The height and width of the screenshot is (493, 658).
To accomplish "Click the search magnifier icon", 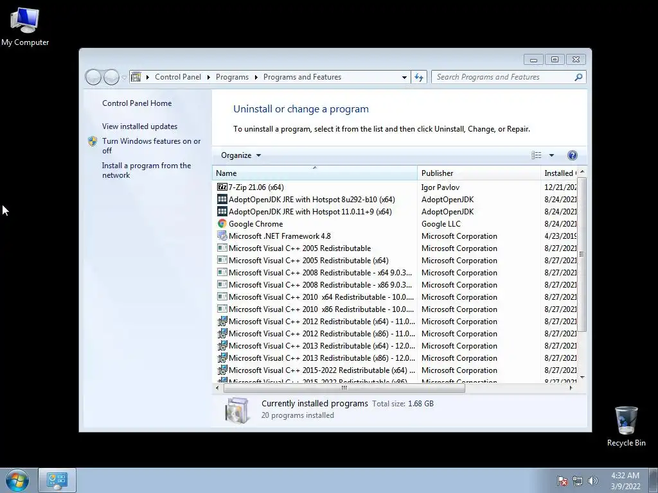I will 578,77.
